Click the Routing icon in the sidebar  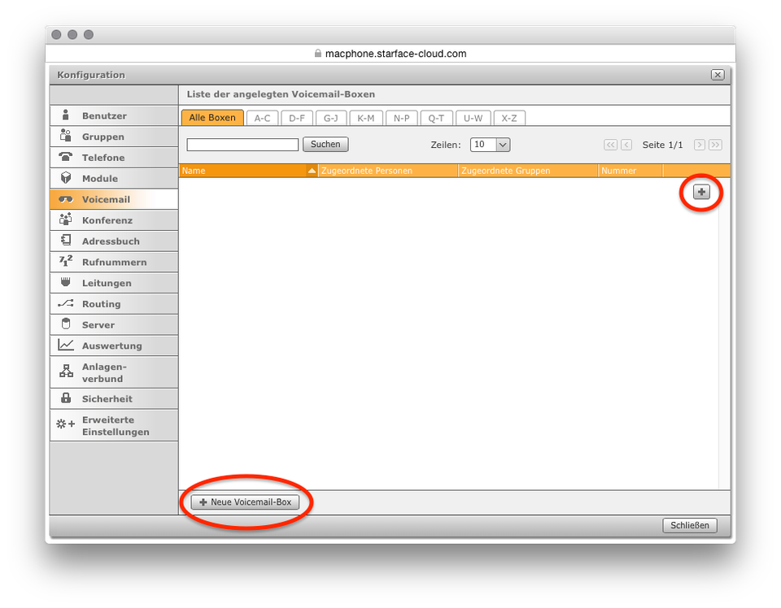click(65, 303)
